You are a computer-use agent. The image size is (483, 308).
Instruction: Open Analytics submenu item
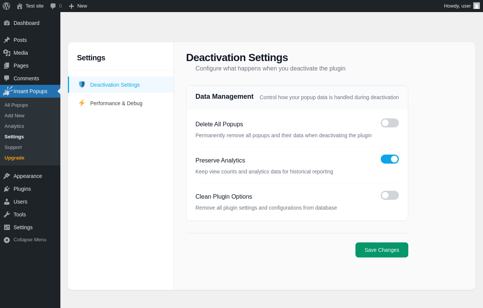14,126
